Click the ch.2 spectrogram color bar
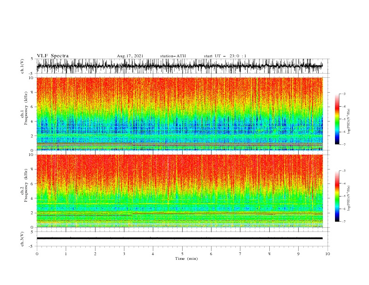This screenshot has height=285, width=369. (x=337, y=196)
